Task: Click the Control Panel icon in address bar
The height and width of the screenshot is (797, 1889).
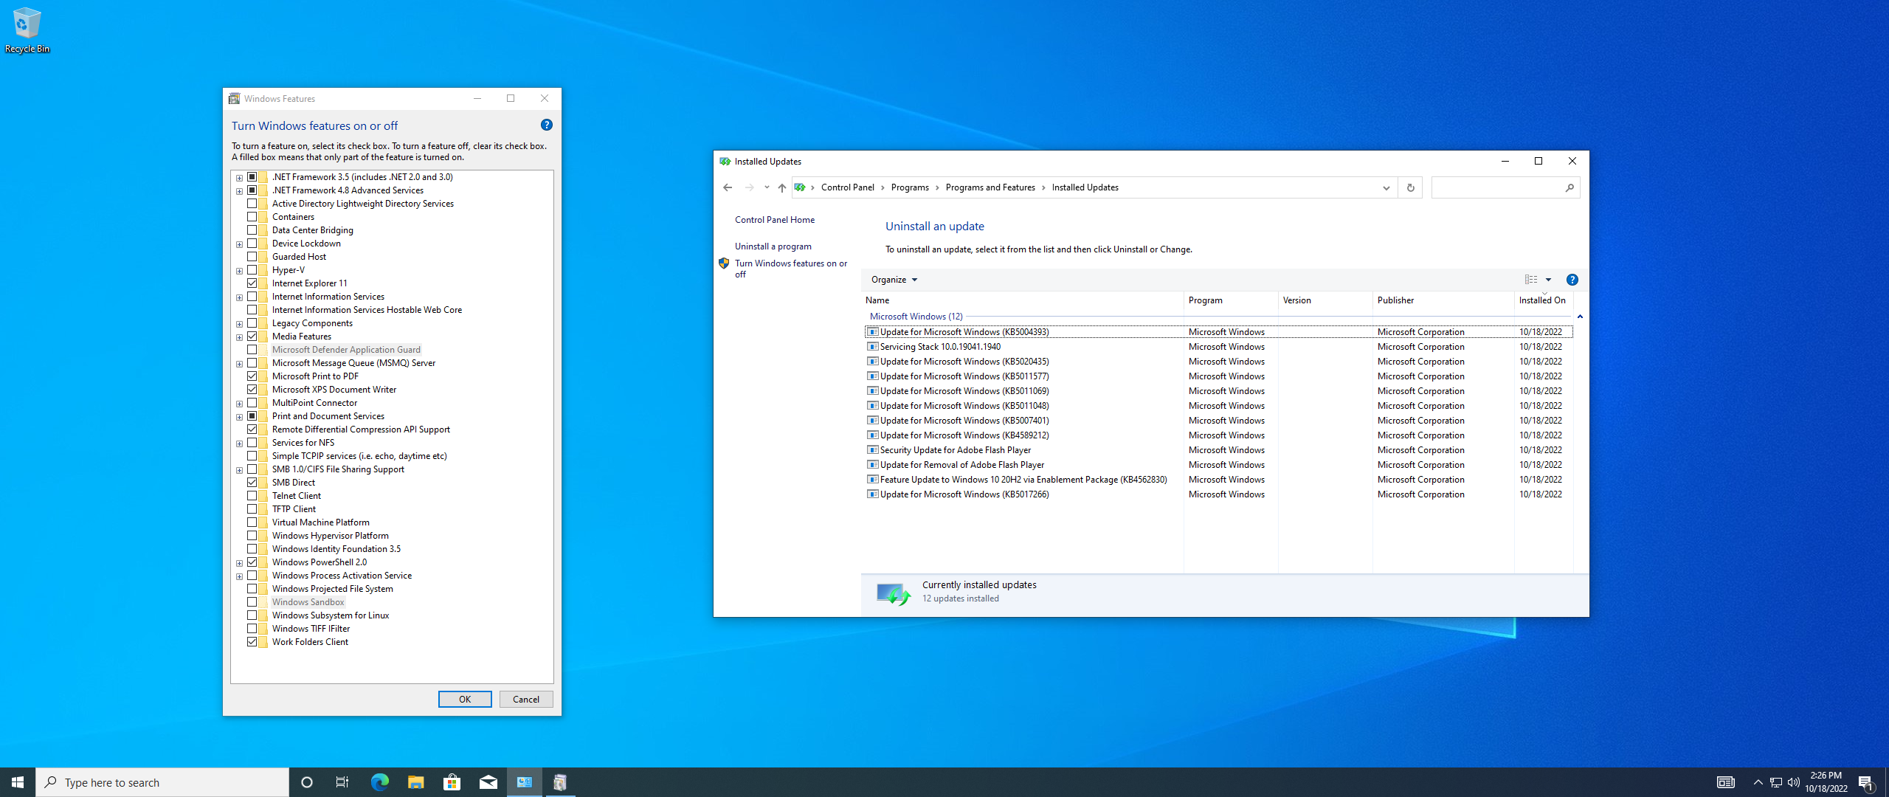Action: (x=800, y=187)
